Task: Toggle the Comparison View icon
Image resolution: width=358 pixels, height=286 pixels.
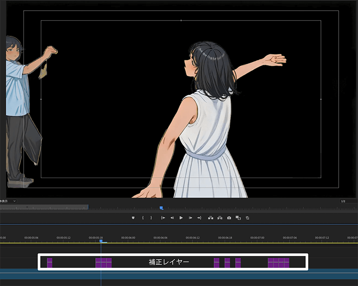Action: pyautogui.click(x=238, y=218)
